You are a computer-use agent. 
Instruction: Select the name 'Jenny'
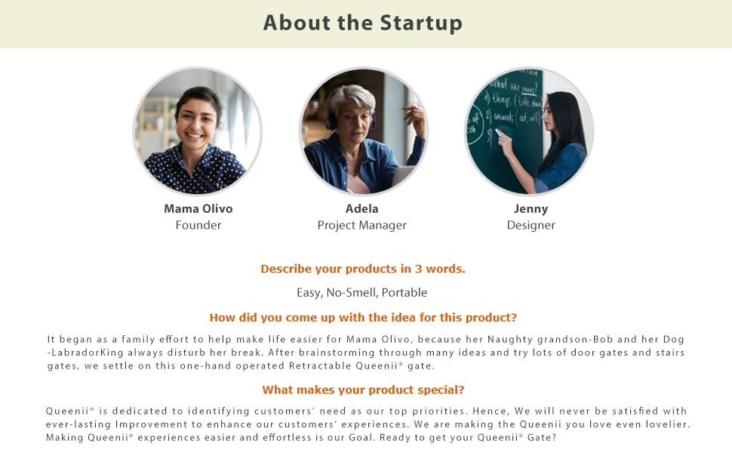[531, 208]
